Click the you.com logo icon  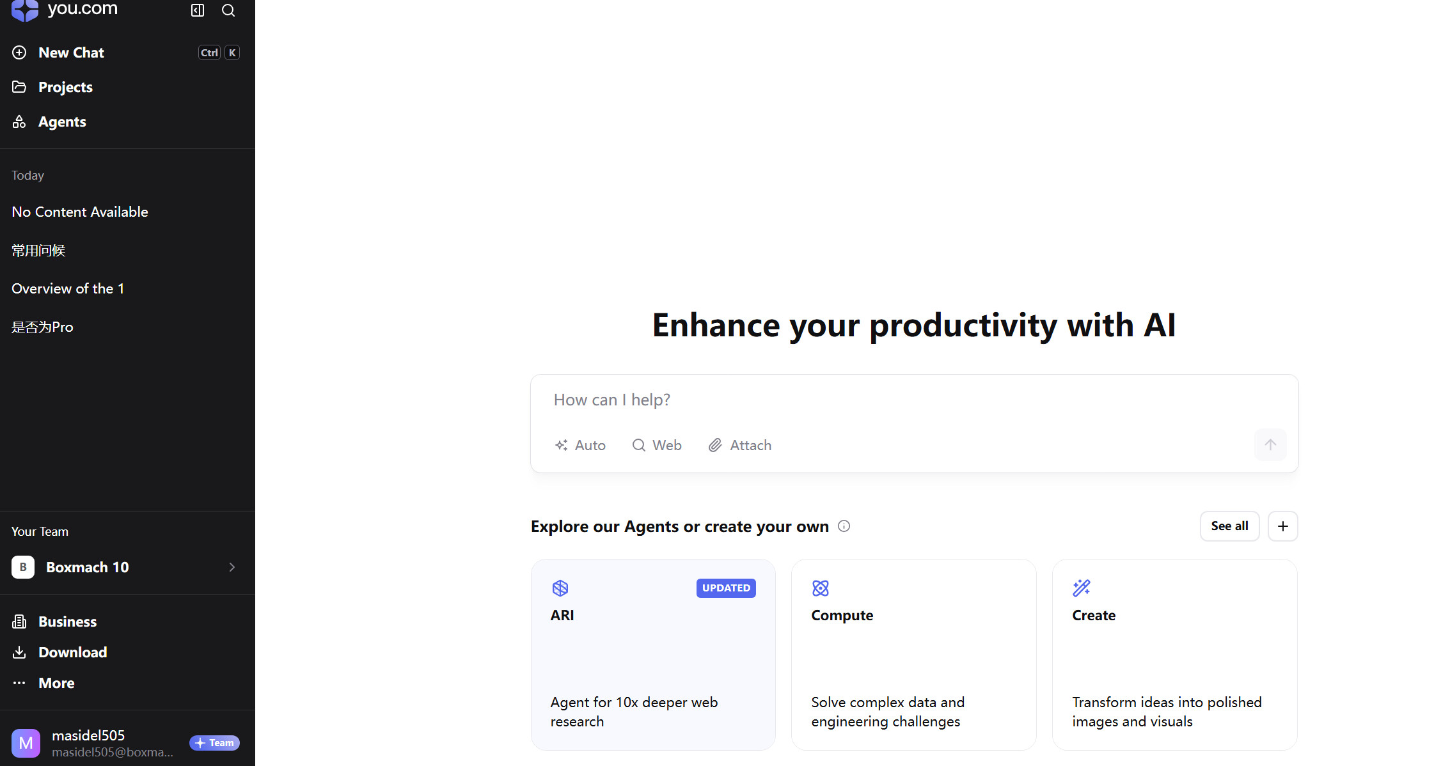(25, 10)
